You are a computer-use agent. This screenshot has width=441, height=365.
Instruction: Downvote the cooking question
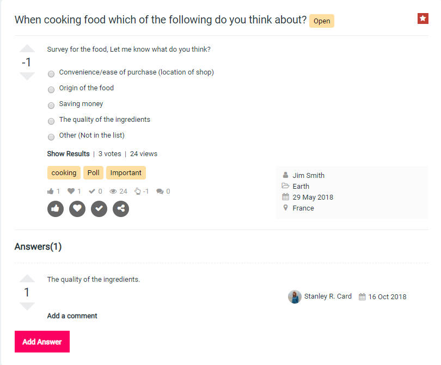pos(27,76)
